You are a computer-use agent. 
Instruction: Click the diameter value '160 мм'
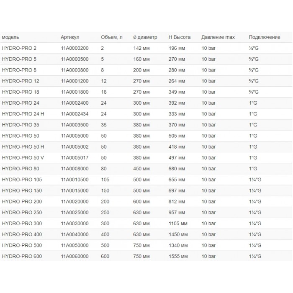(141, 59)
